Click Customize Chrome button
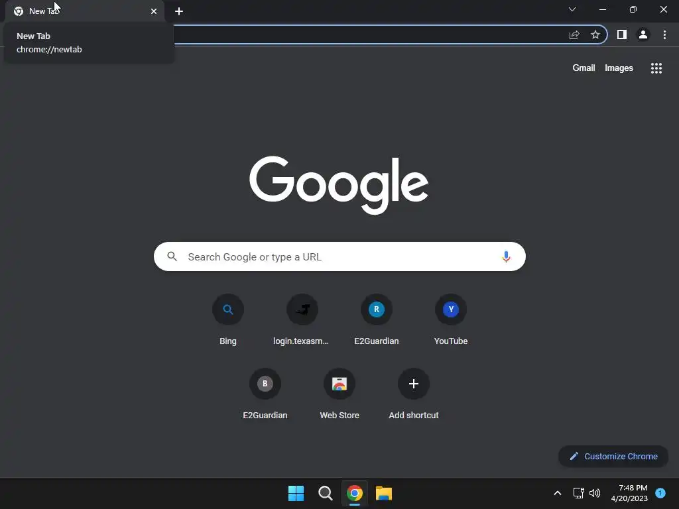Screen dimensions: 679x509 [613, 456]
